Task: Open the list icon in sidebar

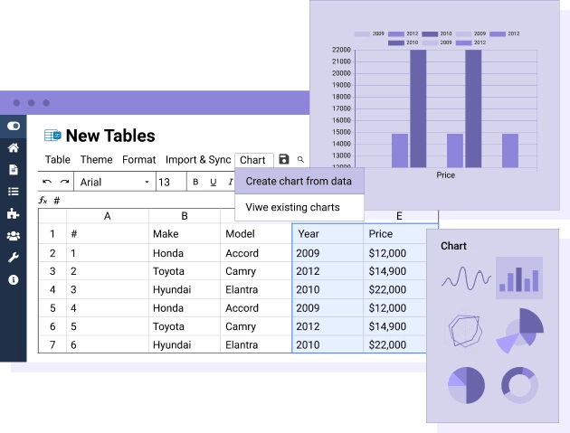Action: (14, 192)
